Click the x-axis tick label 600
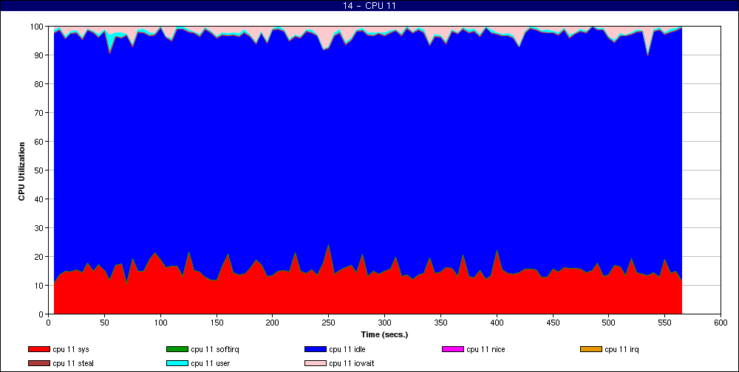Viewport: 739px width, 372px height. pos(721,323)
